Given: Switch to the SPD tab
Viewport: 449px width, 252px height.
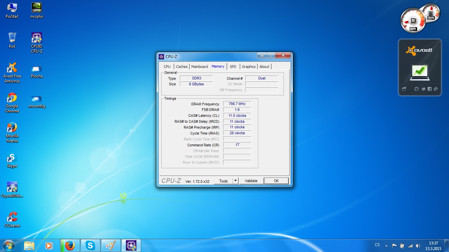Looking at the screenshot, I should 233,67.
